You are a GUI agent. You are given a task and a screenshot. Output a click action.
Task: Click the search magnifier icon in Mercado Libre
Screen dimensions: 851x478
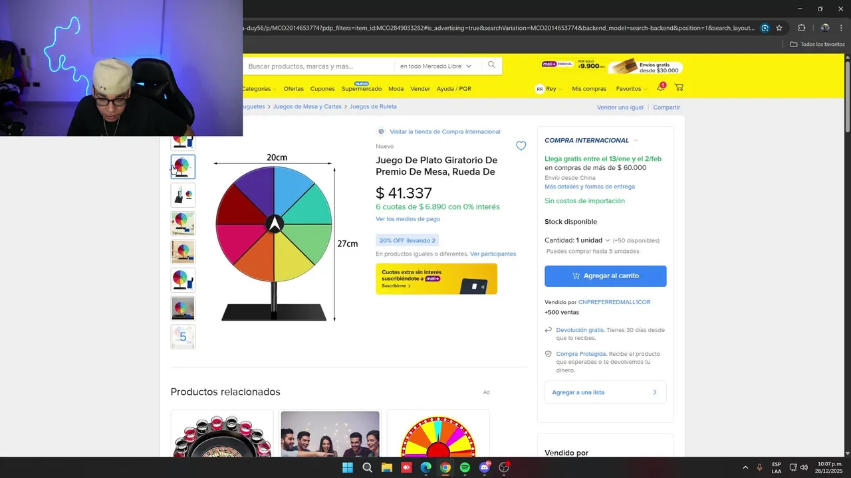tap(491, 65)
